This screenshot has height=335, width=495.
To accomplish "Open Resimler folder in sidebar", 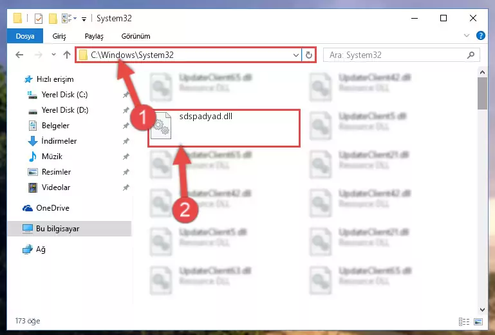I will coord(56,172).
